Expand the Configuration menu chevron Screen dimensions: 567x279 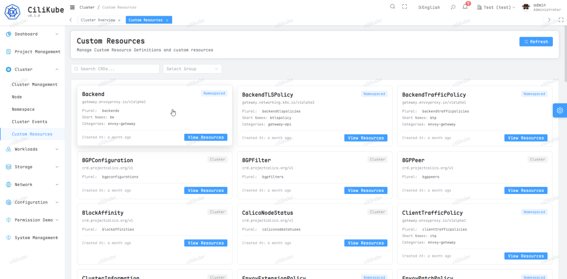point(57,202)
